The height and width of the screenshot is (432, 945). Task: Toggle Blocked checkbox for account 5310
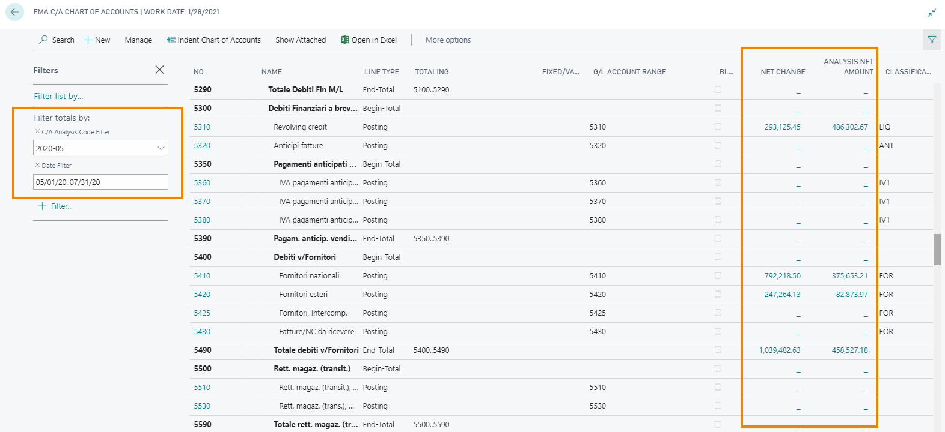click(x=718, y=127)
